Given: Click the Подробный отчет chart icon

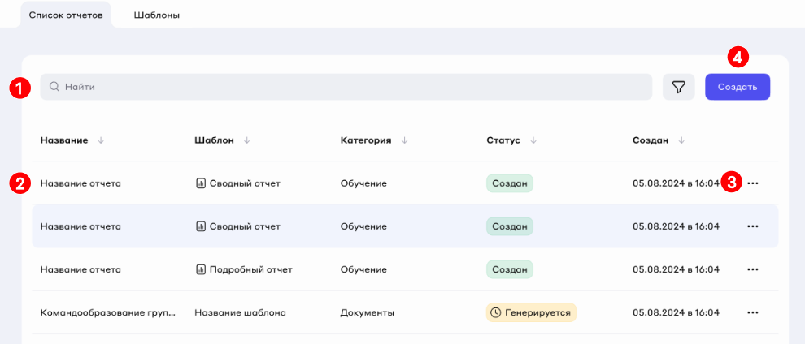Looking at the screenshot, I should coord(201,269).
